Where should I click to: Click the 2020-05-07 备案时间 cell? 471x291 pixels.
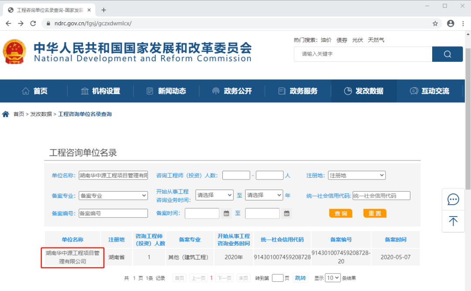[x=396, y=257]
